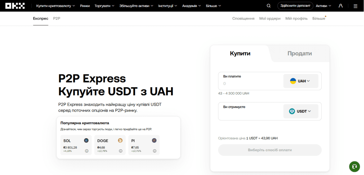
Task: Click the DOGE price ₴4,68
Action: 101,147
